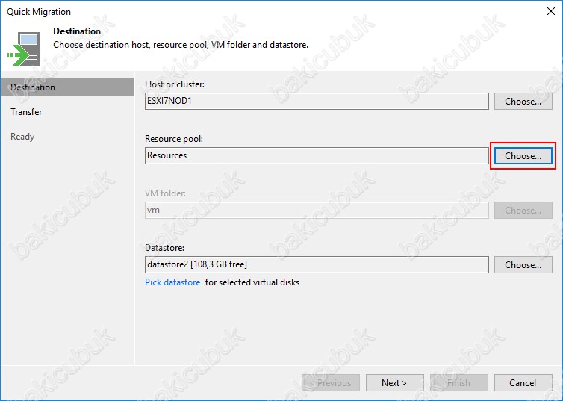The height and width of the screenshot is (401, 563).
Task: Click the Destination heading text
Action: (77, 31)
